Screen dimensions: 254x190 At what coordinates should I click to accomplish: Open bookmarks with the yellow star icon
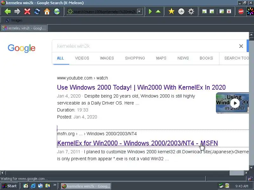171,11
